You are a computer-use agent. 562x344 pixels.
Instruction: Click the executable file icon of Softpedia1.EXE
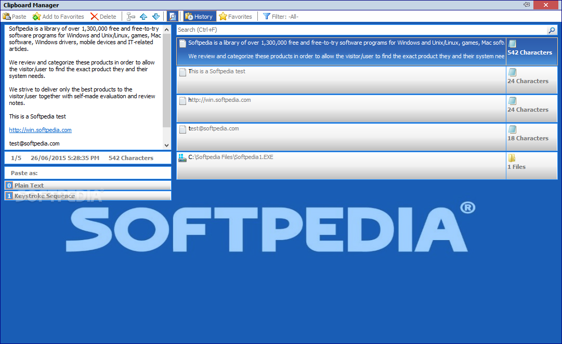[182, 157]
